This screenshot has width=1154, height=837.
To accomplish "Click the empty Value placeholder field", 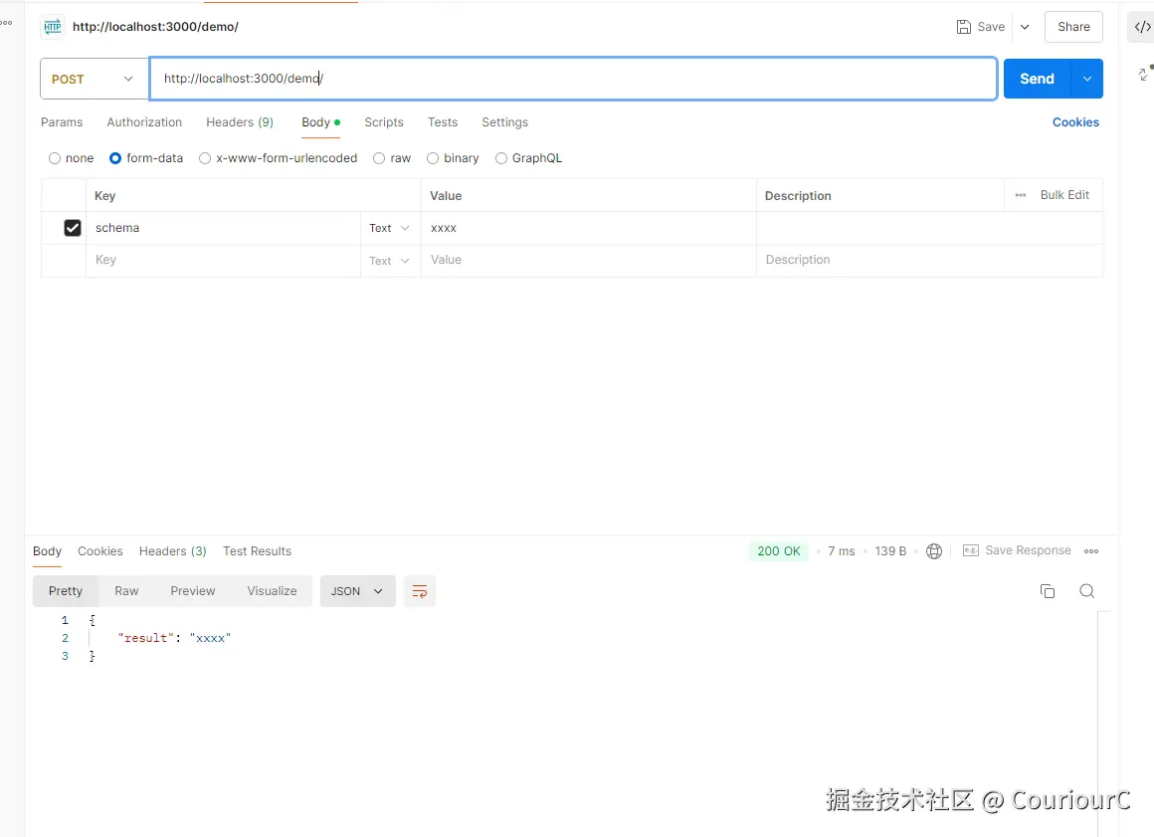I will coord(589,260).
